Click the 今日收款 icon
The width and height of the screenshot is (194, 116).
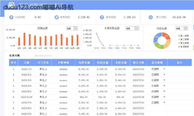11,17
